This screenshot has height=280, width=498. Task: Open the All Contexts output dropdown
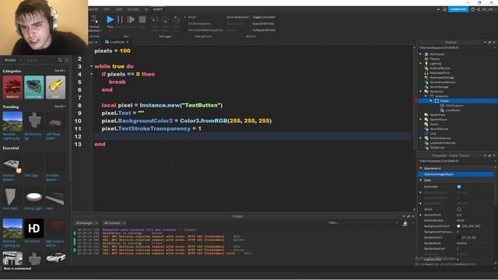(114, 223)
